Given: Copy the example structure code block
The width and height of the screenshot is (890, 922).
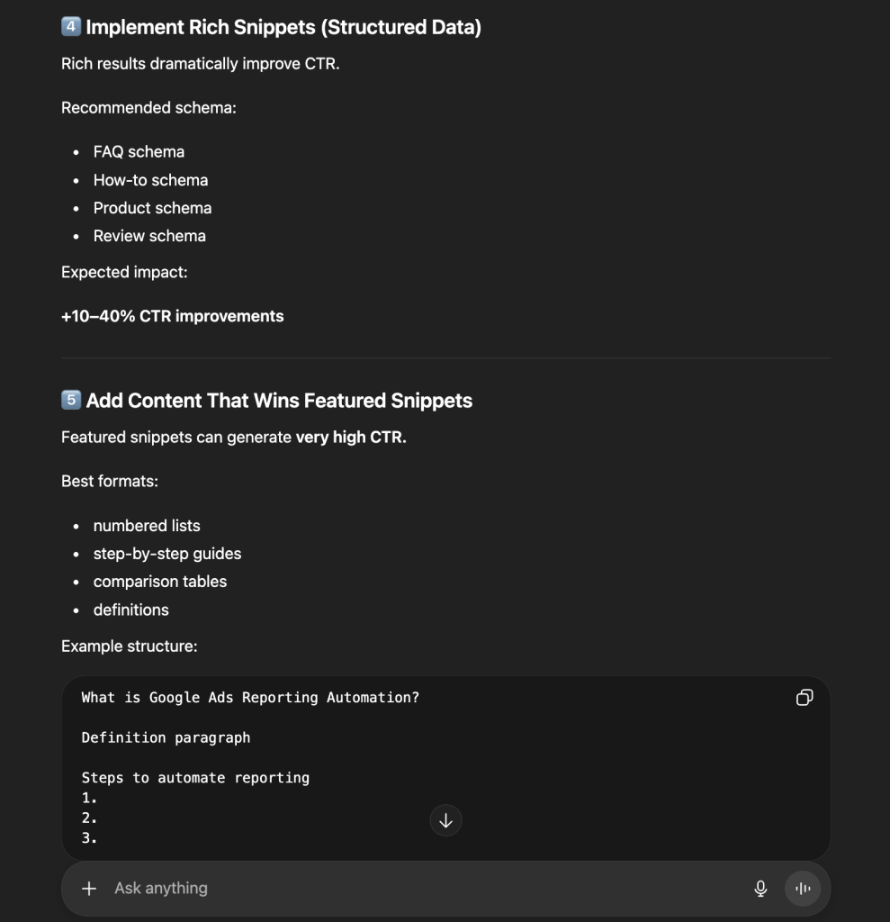Looking at the screenshot, I should [805, 698].
